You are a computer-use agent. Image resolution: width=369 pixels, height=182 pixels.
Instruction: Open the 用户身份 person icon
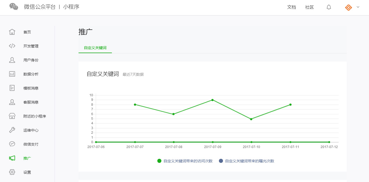tap(12, 60)
